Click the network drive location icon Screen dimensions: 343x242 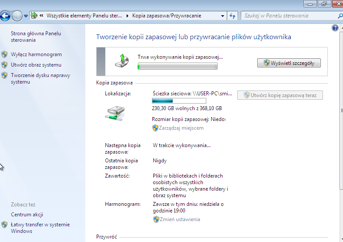pos(115,113)
